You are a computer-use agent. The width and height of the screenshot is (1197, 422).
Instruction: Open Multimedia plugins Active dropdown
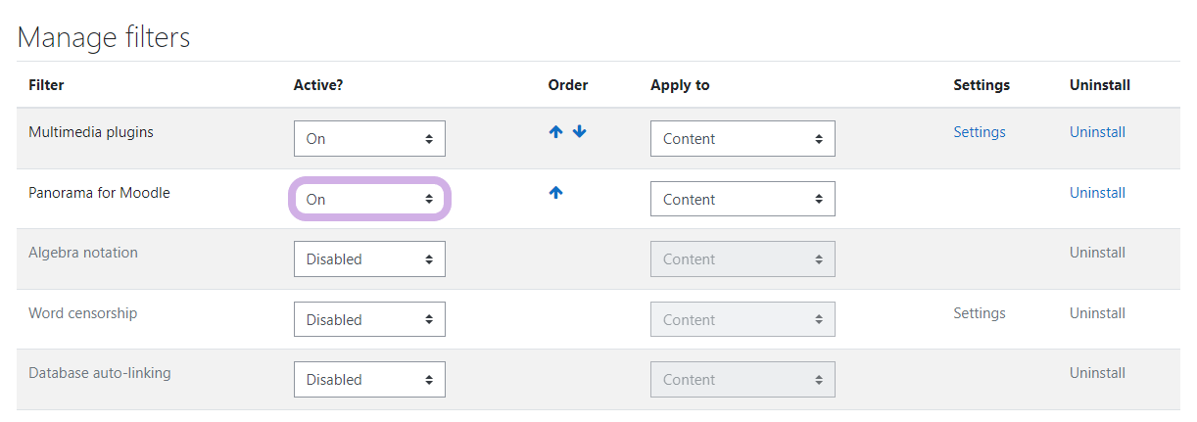click(369, 139)
